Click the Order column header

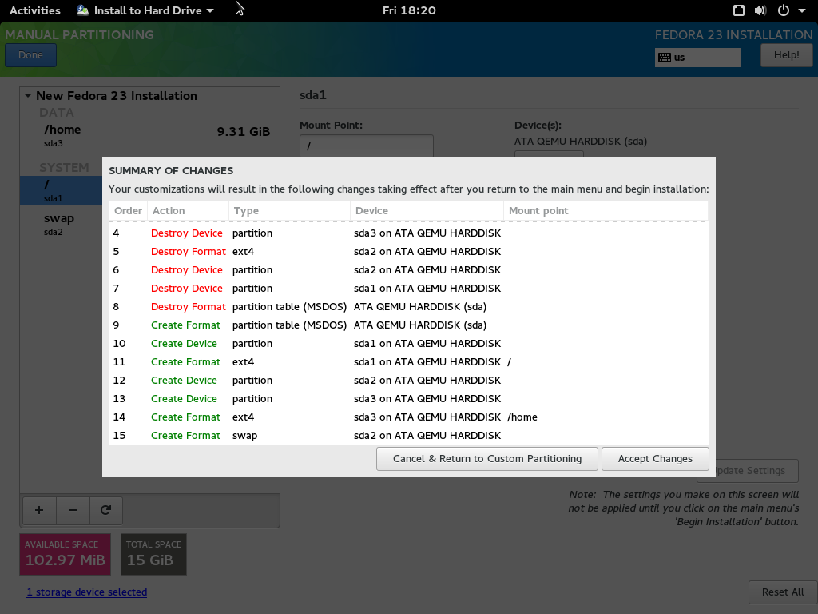pos(129,210)
